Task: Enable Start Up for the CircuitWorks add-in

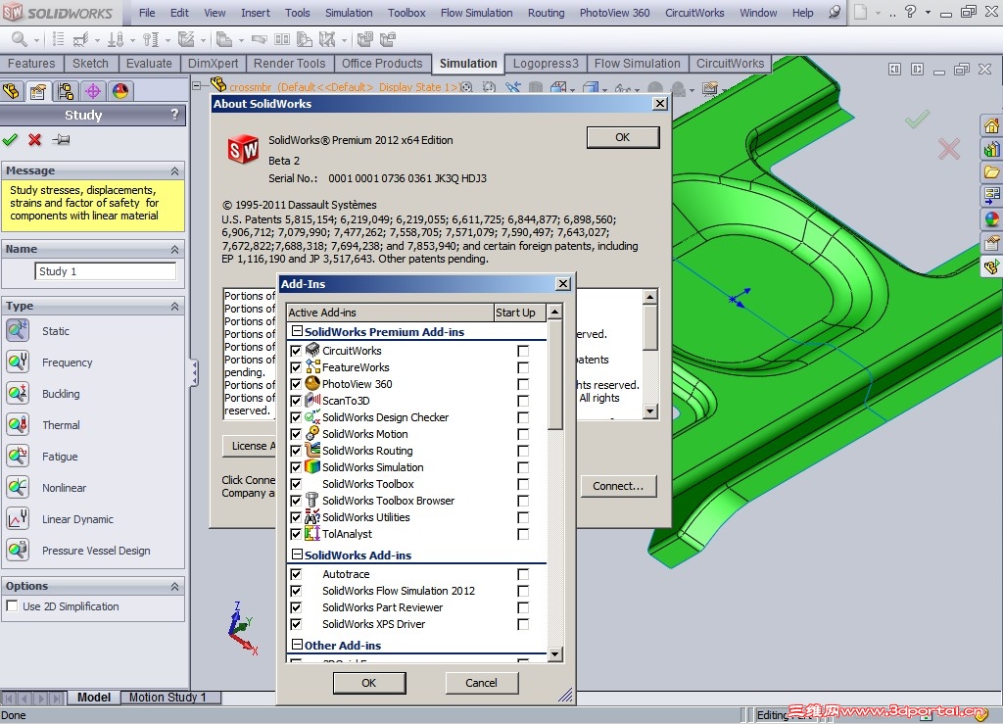Action: [x=523, y=351]
